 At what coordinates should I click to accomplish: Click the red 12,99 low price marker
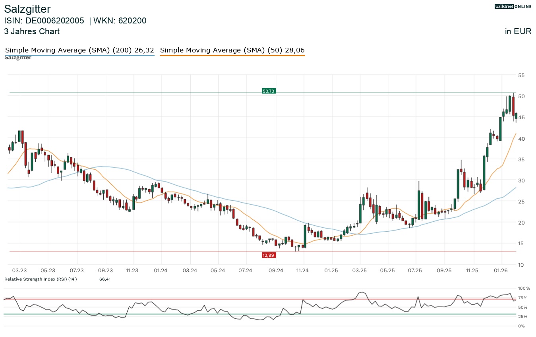(x=269, y=255)
